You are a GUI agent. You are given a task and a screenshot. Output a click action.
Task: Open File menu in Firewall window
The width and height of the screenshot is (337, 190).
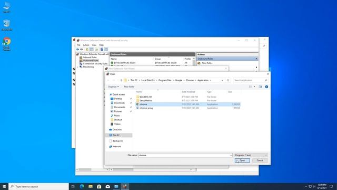coord(78,45)
